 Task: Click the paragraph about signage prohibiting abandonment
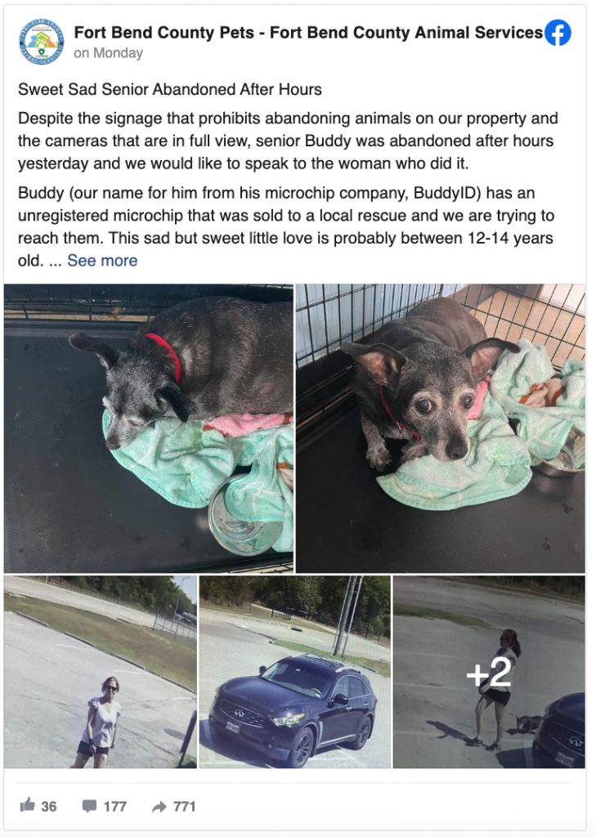pyautogui.click(x=288, y=141)
